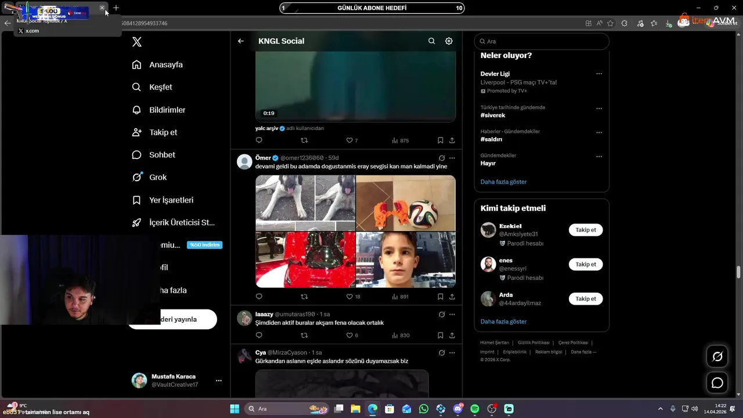Open Spotify from the taskbar

tap(475, 409)
